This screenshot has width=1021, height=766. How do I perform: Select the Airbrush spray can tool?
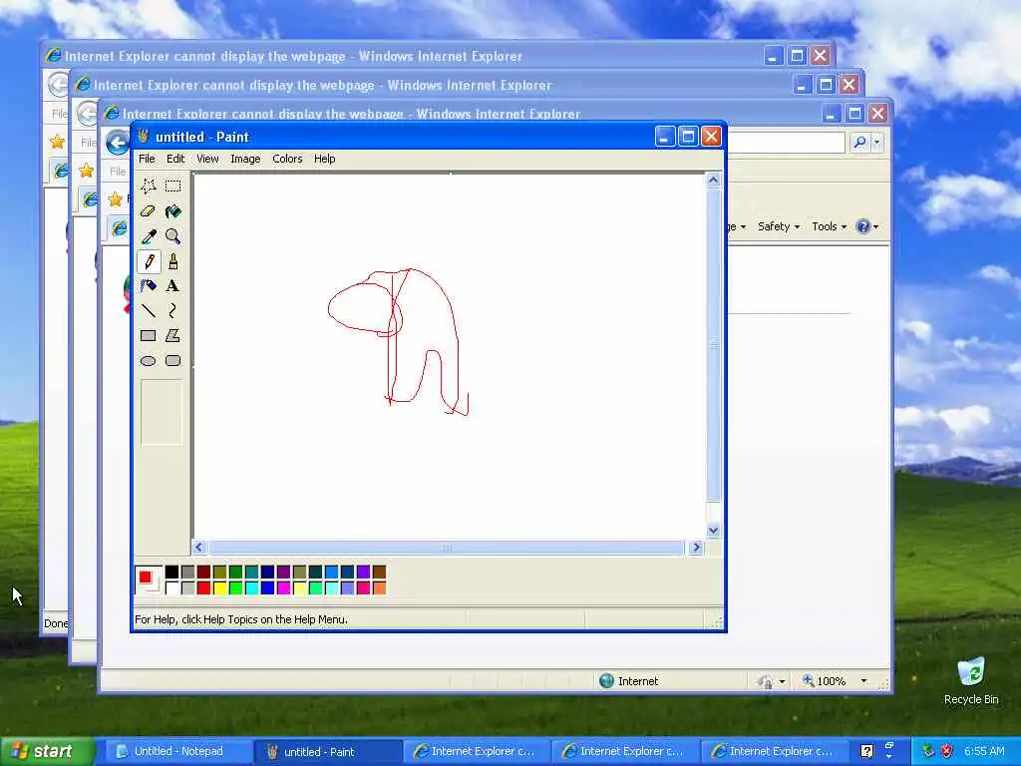click(149, 286)
